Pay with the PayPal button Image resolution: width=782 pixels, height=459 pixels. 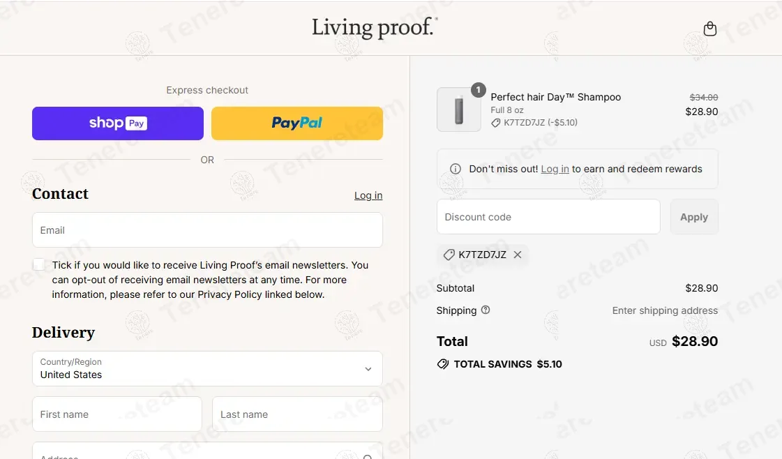[x=297, y=123]
